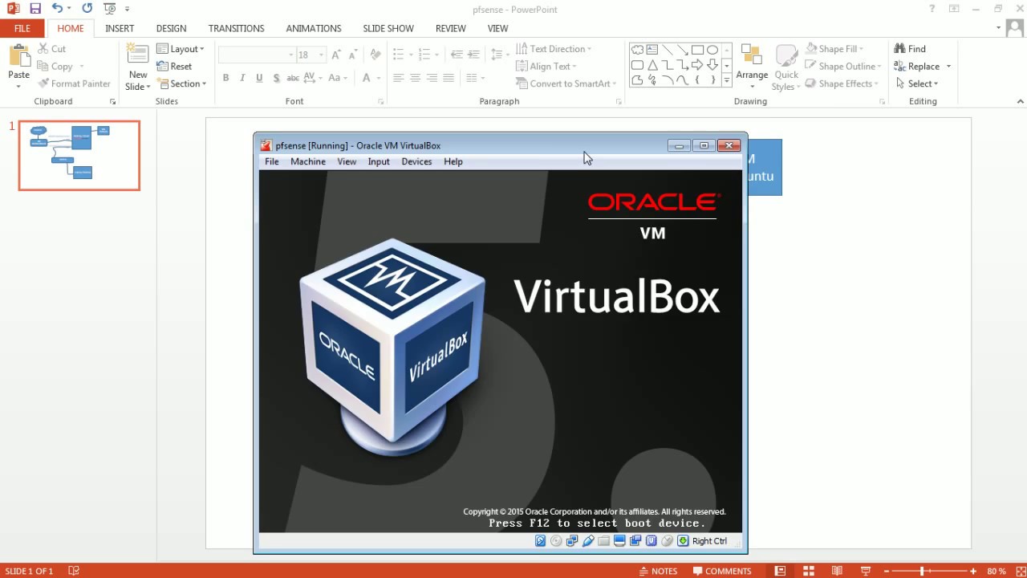
Task: Open the Section dropdown
Action: coord(182,83)
